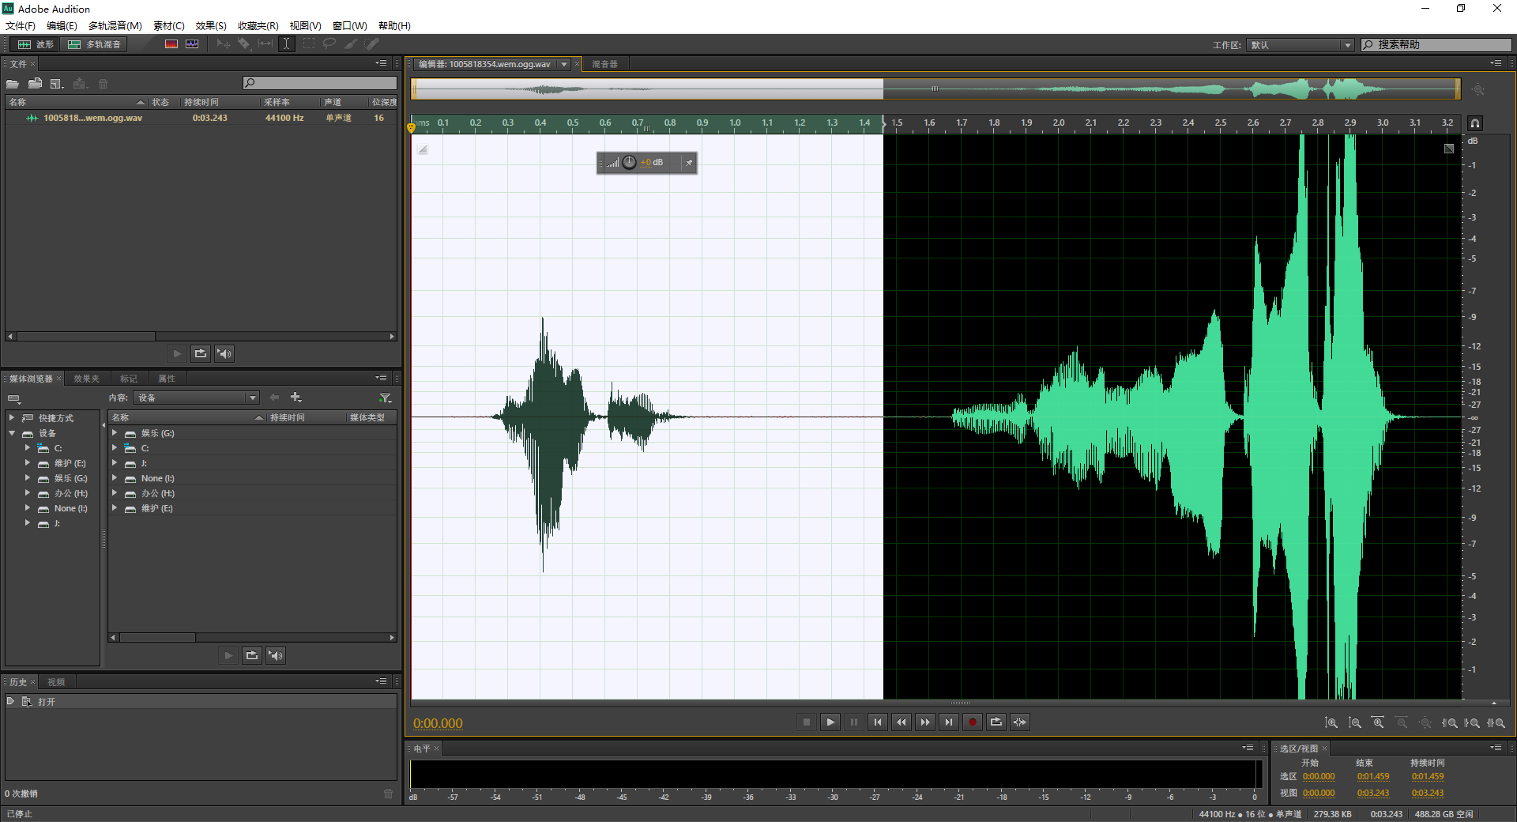Select None (I:) drive in contents list

pos(253,478)
